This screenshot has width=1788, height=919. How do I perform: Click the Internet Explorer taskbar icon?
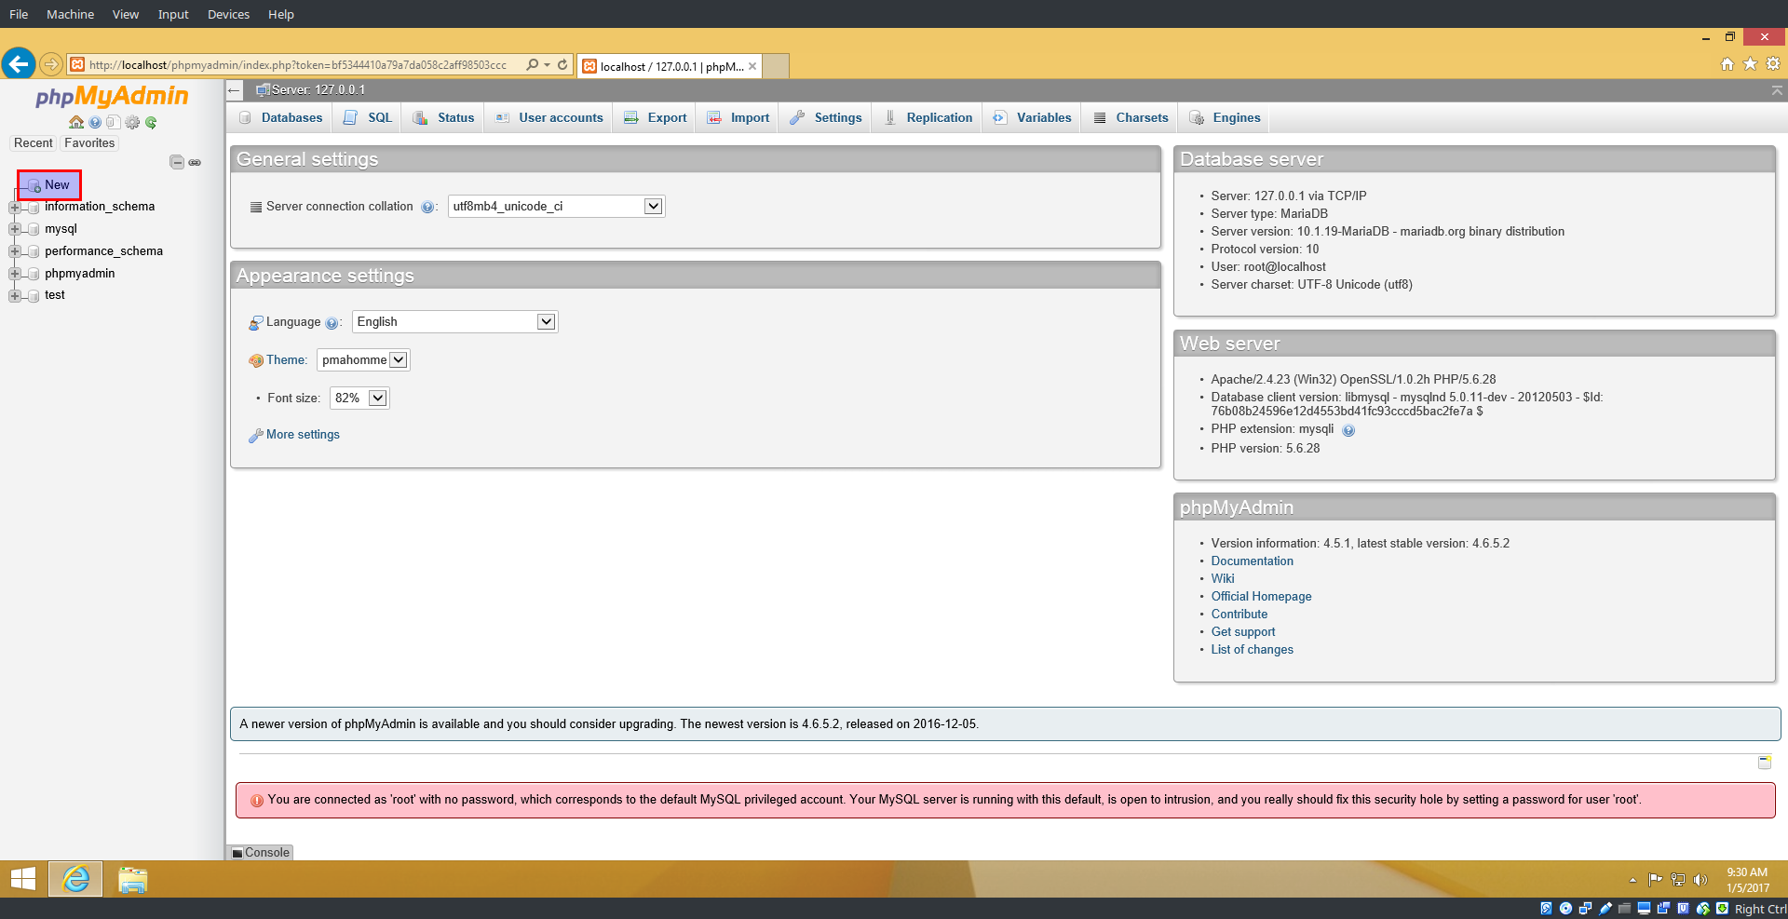[x=75, y=878]
